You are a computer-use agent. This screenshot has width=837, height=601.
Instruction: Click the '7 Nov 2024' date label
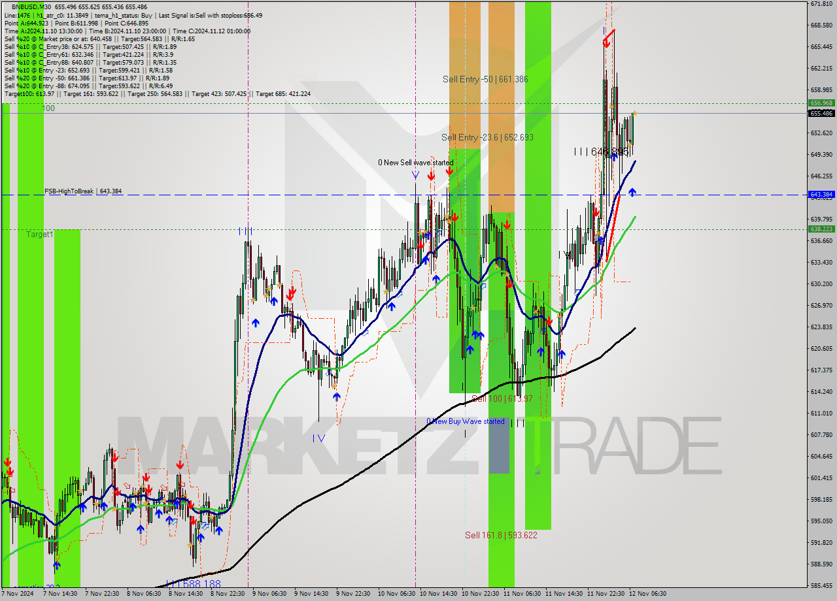pyautogui.click(x=16, y=594)
